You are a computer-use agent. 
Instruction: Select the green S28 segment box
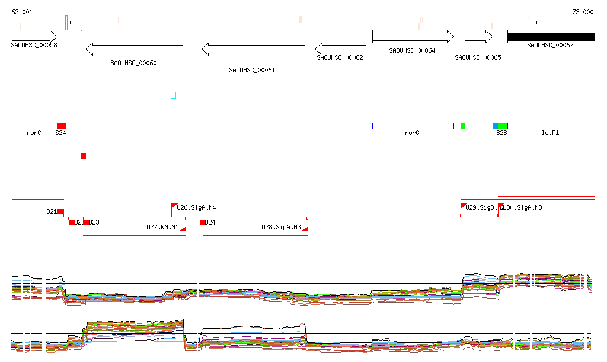click(503, 126)
